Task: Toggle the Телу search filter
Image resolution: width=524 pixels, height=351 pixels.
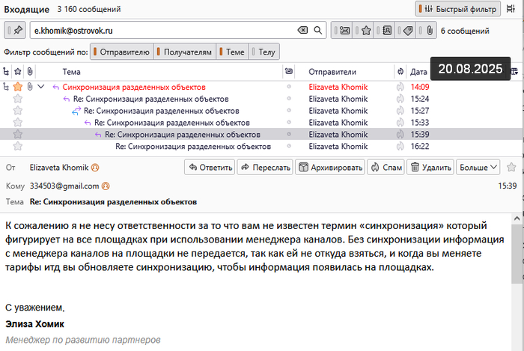Action: coord(266,52)
